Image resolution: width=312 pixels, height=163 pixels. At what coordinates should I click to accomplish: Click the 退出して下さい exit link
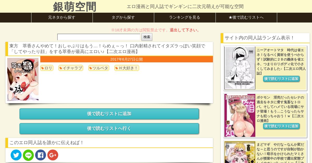(x=185, y=30)
